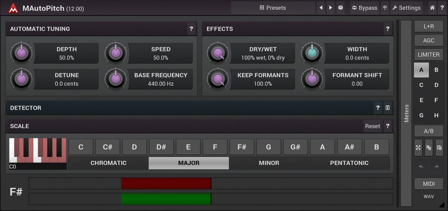Click the F# note button in scale

point(242,147)
